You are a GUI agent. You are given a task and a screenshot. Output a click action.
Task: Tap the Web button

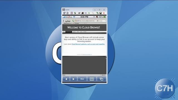tap(82, 79)
